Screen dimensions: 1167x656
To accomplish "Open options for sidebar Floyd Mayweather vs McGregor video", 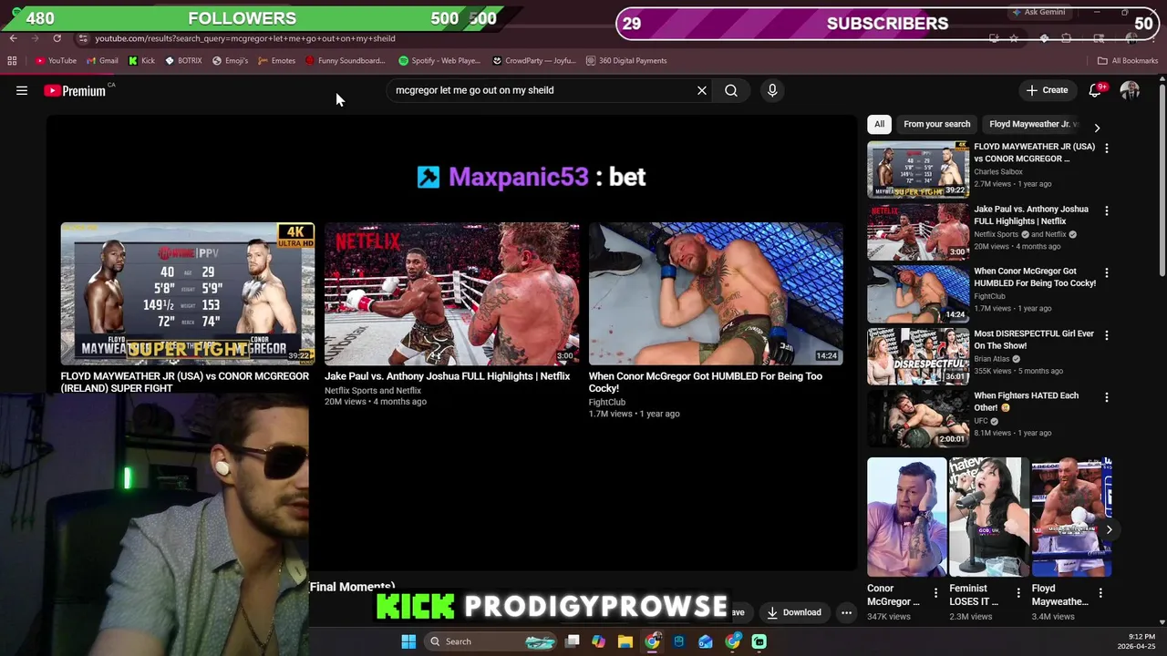I will (x=1107, y=148).
